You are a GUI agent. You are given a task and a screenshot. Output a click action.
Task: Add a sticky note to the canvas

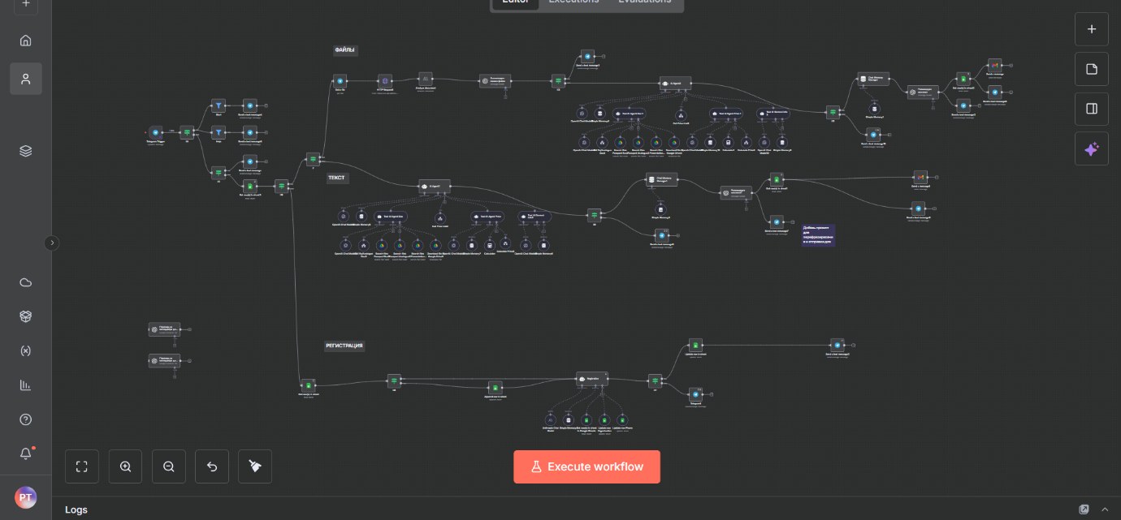coord(1092,69)
